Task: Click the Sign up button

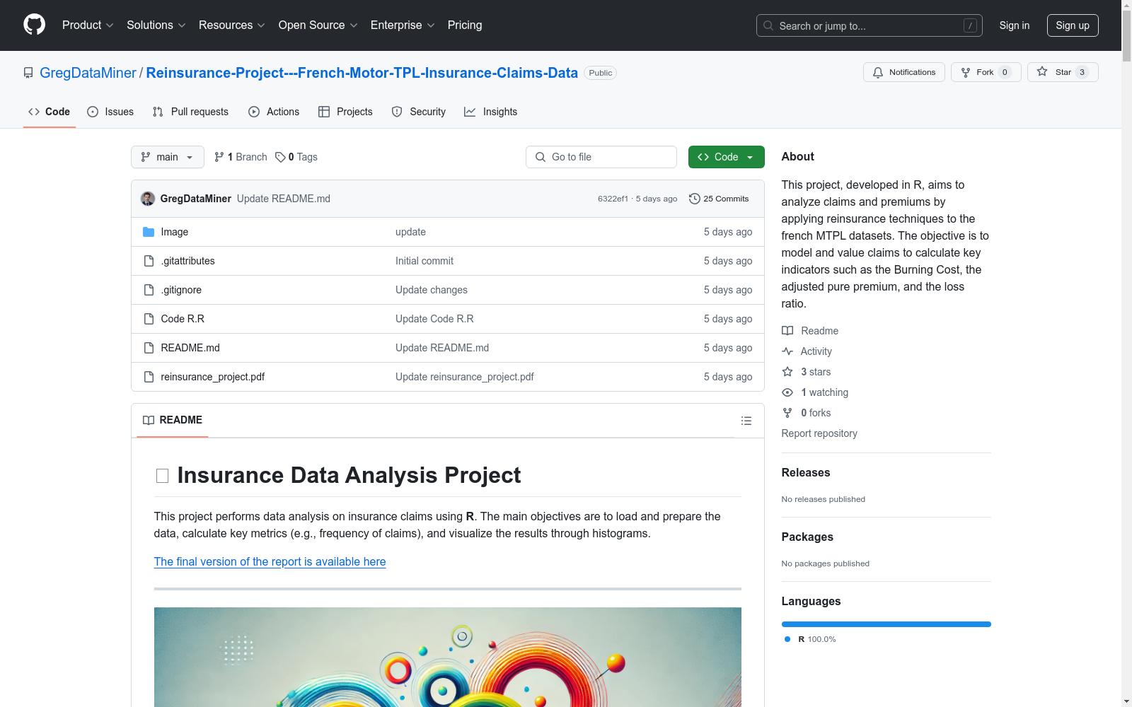Action: point(1073,25)
